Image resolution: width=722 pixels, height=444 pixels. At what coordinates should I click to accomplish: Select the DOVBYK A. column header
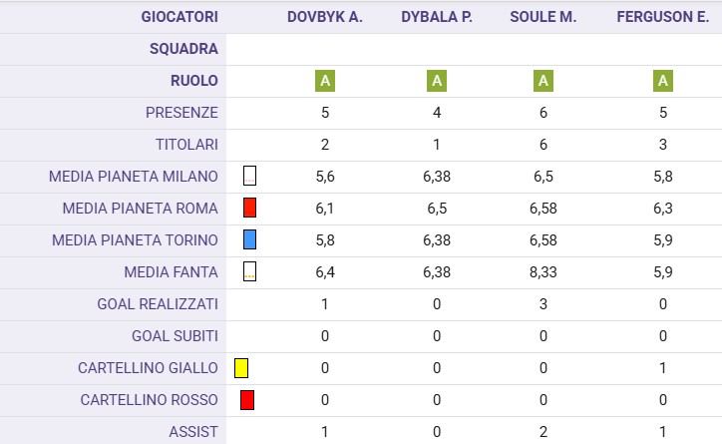[x=325, y=17]
